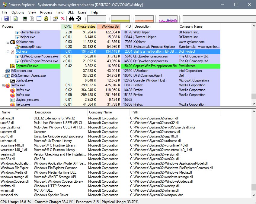Click the Save floppy disk toolbar icon
Screen dimensions: 256x204
(x=6, y=19)
